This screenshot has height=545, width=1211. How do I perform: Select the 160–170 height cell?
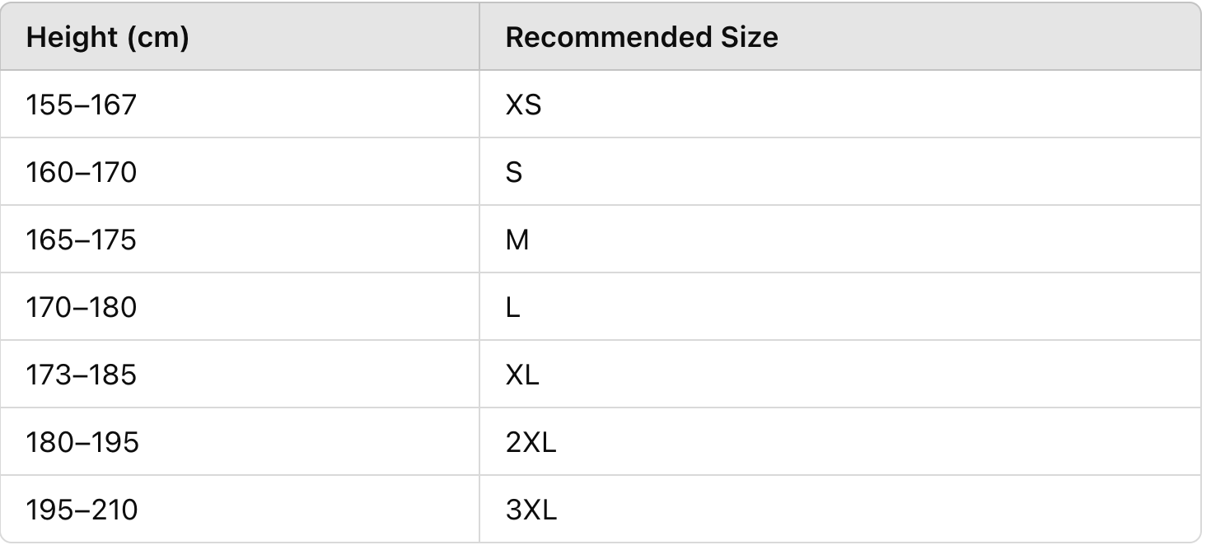tap(81, 173)
